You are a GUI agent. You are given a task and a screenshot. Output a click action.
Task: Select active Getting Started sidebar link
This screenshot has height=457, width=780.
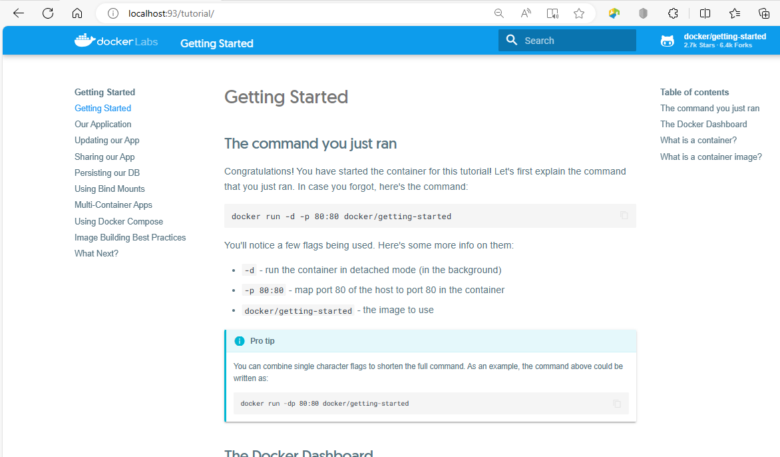(103, 108)
